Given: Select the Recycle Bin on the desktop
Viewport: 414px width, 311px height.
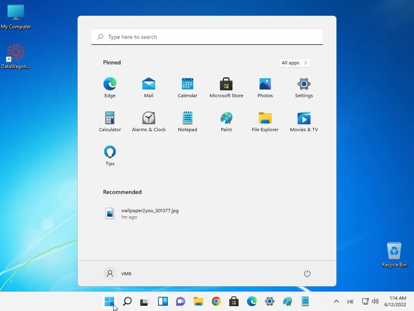Looking at the screenshot, I should (394, 255).
